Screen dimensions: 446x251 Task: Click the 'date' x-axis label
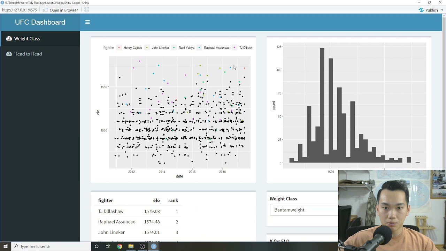pos(179,176)
